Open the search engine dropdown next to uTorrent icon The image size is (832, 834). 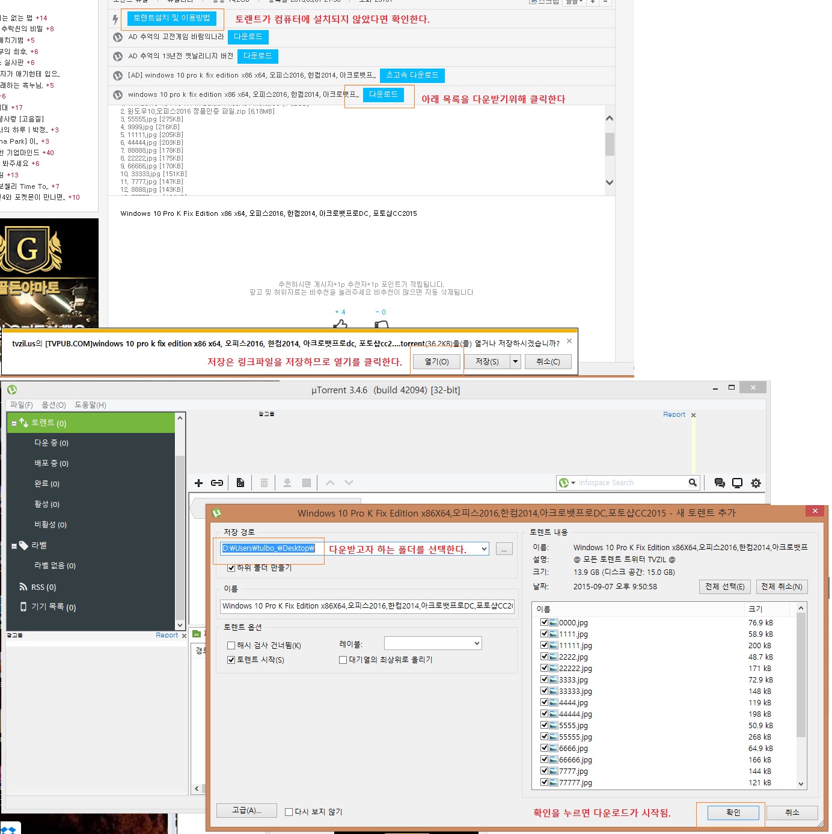click(x=573, y=482)
